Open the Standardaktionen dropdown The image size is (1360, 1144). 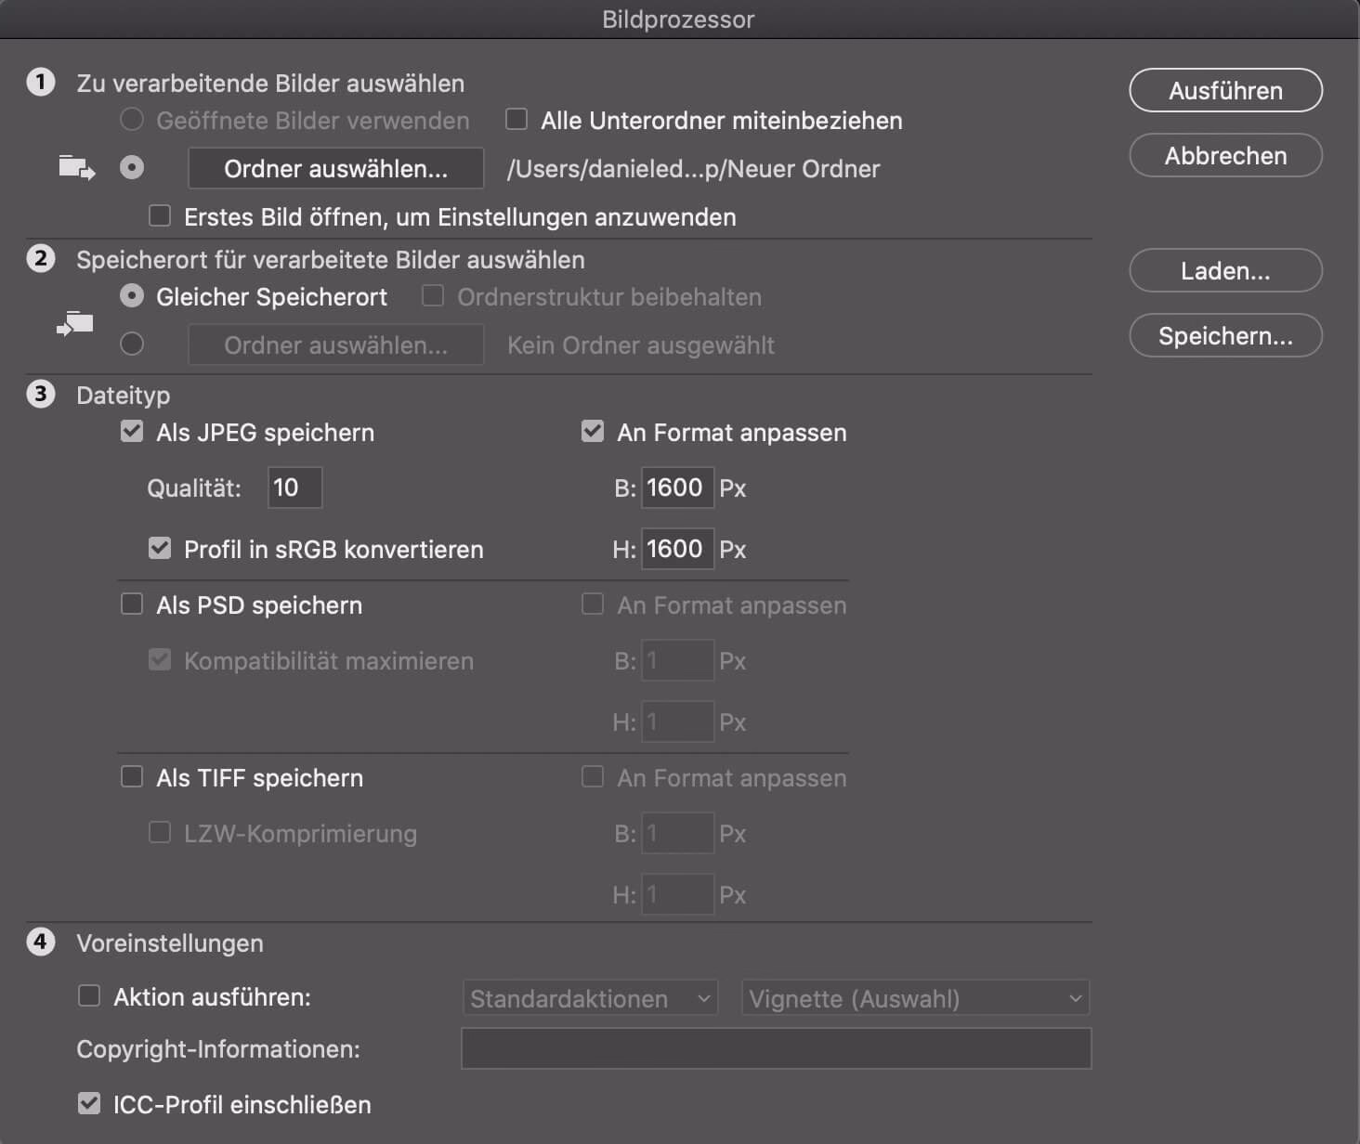tap(590, 997)
